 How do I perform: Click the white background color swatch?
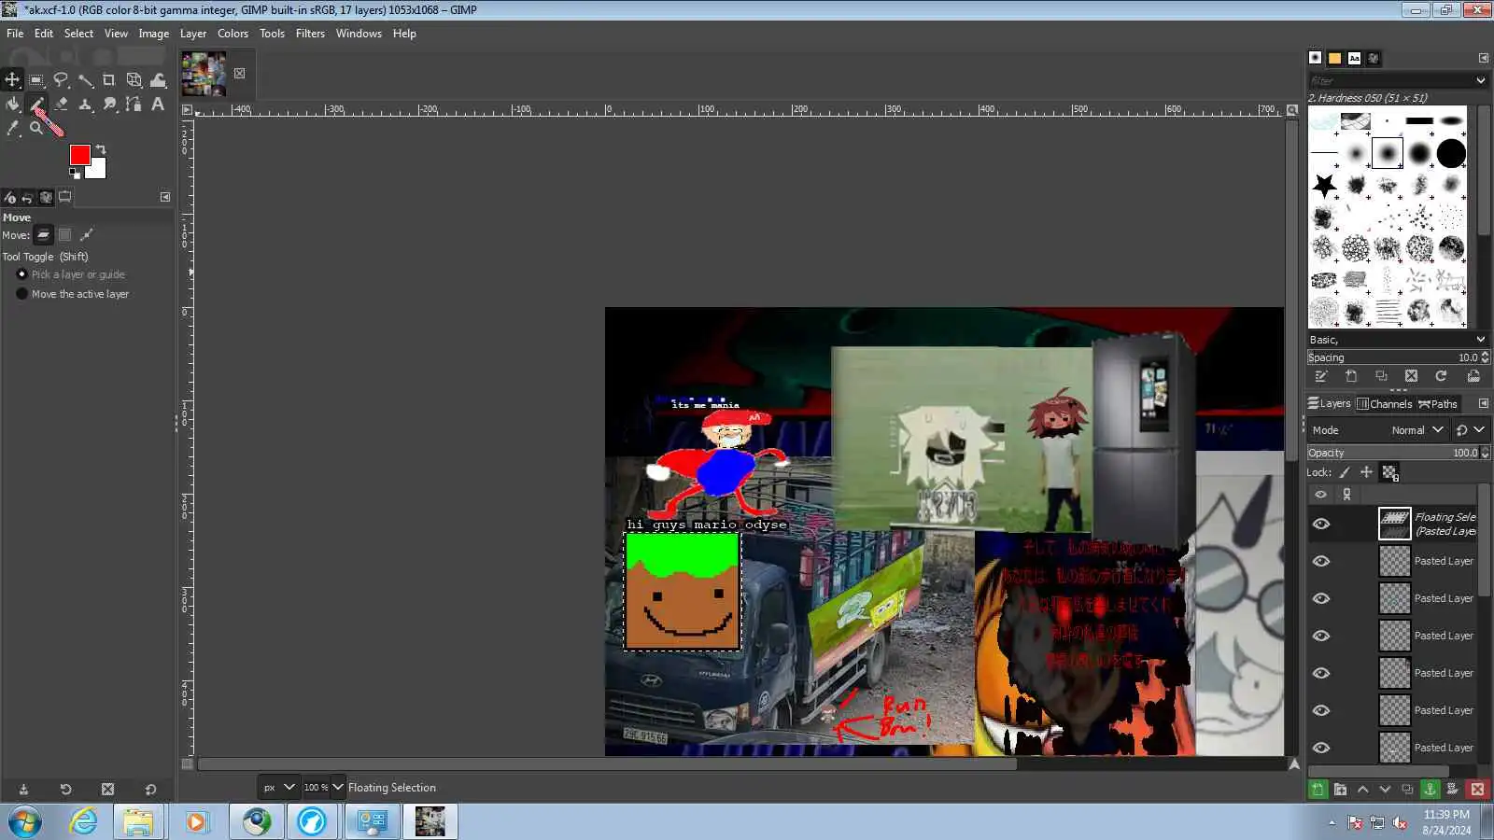[98, 171]
